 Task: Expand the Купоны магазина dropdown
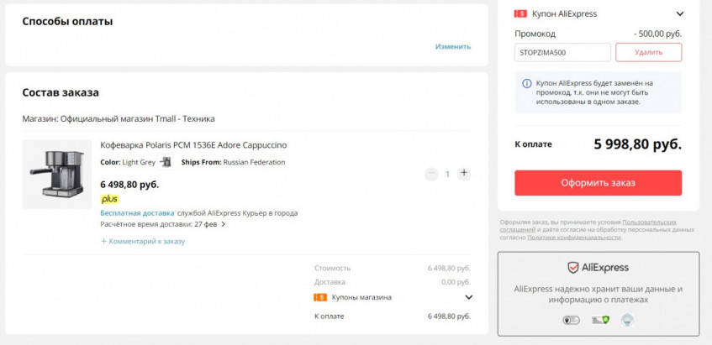468,297
